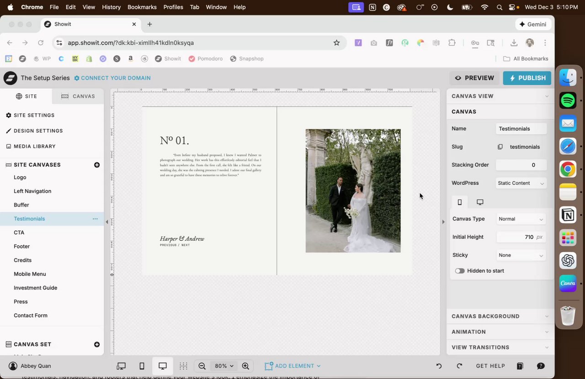585x379 pixels.
Task: Open Chrome Downloads icon
Action: tap(514, 43)
